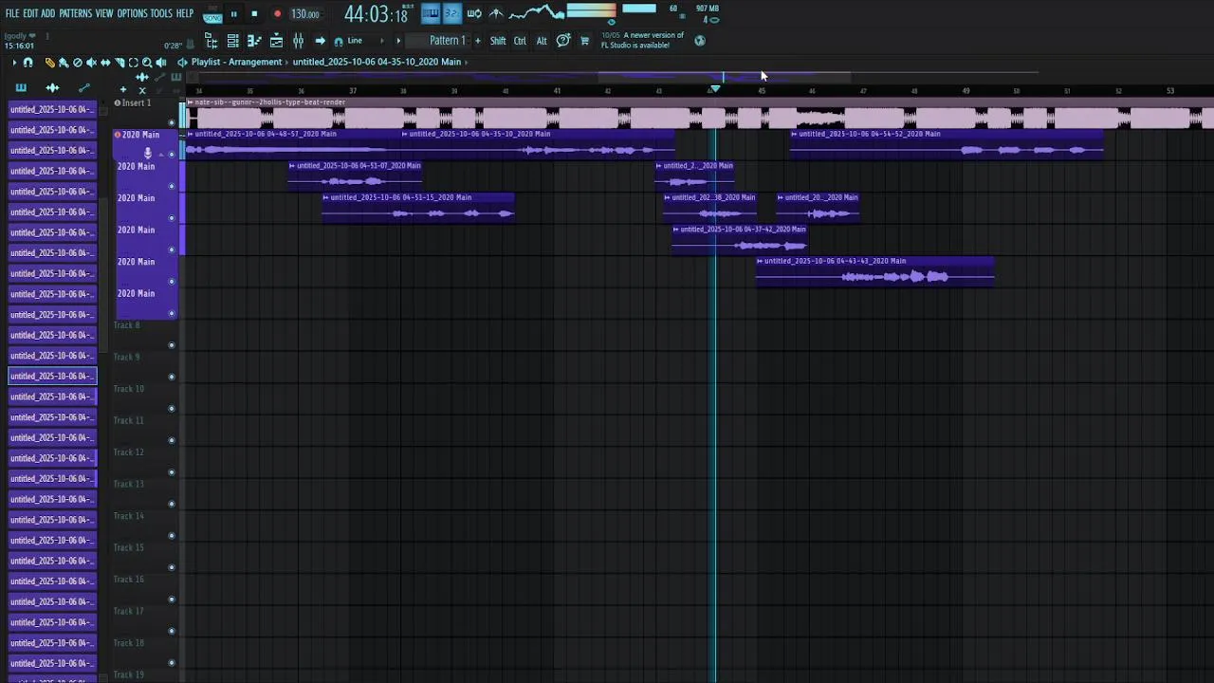1214x683 pixels.
Task: Select the Slice tool in playlist
Action: (x=120, y=63)
